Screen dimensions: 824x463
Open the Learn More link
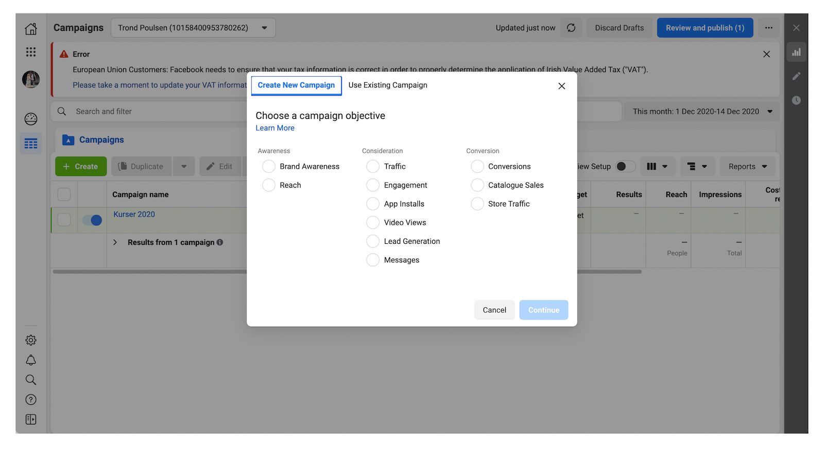coord(275,128)
